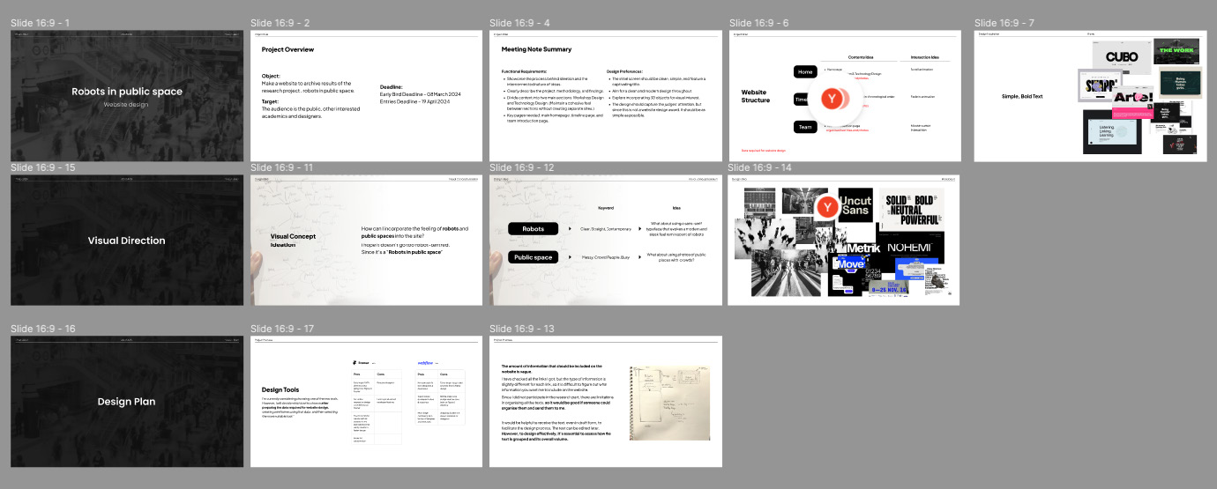
Task: Open the Y comment pin on the moodboard slide
Action: coord(827,208)
